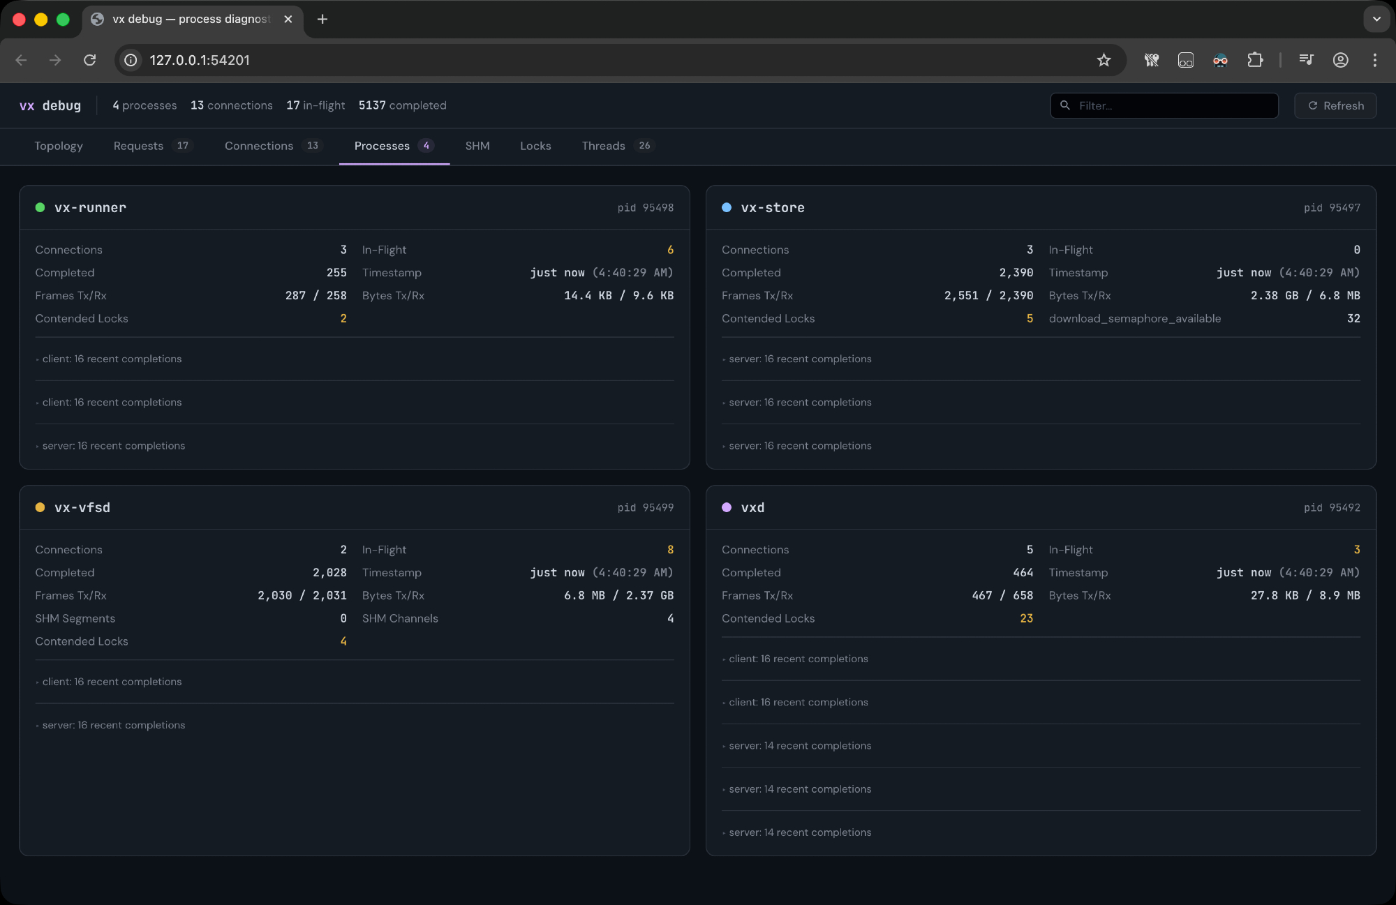This screenshot has width=1396, height=905.
Task: Open a new tab with plus icon
Action: click(322, 20)
